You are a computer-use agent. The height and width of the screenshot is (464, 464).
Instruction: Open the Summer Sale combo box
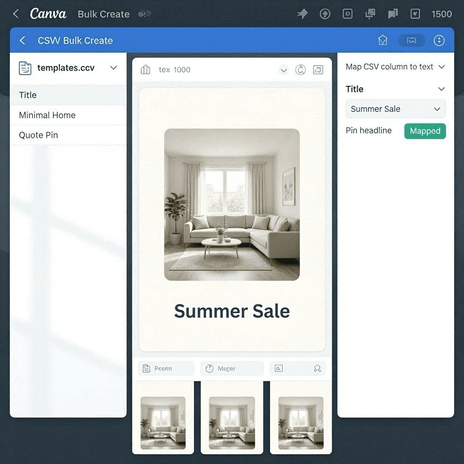(x=396, y=109)
